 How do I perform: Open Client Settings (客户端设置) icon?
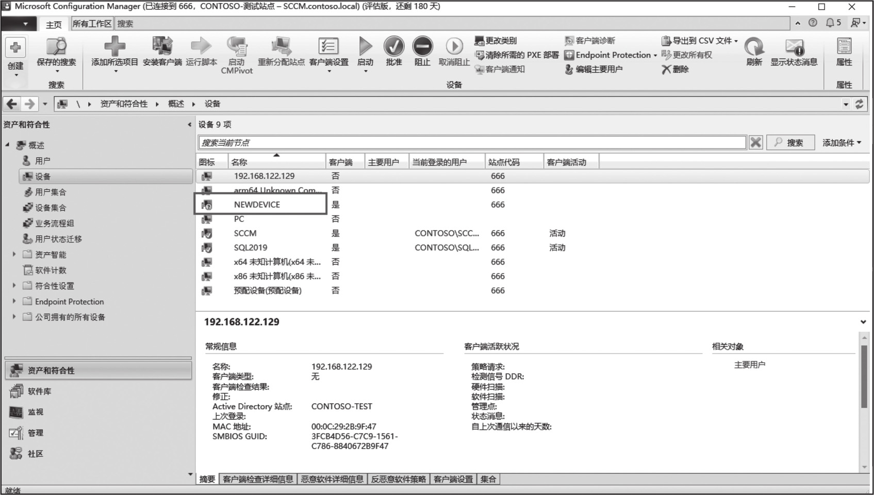328,46
